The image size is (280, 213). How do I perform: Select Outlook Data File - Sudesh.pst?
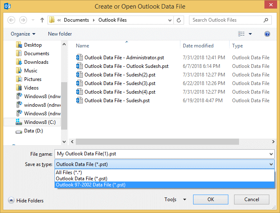pos(117,101)
